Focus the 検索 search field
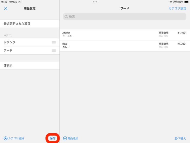Image resolution: width=190 pixels, height=143 pixels. [x=125, y=16]
